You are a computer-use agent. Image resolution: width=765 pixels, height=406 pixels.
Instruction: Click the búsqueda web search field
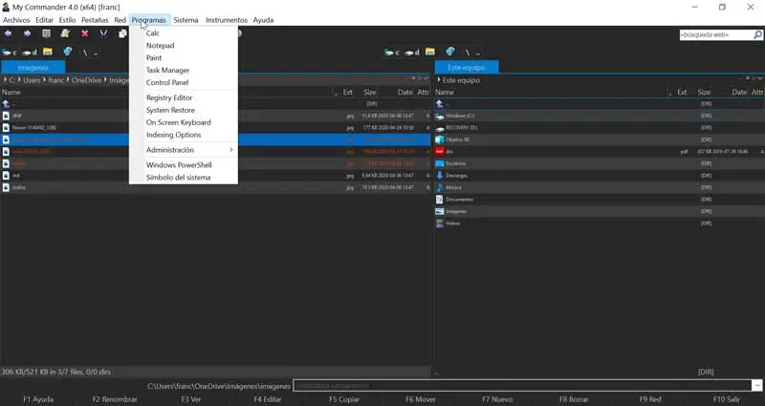click(716, 34)
